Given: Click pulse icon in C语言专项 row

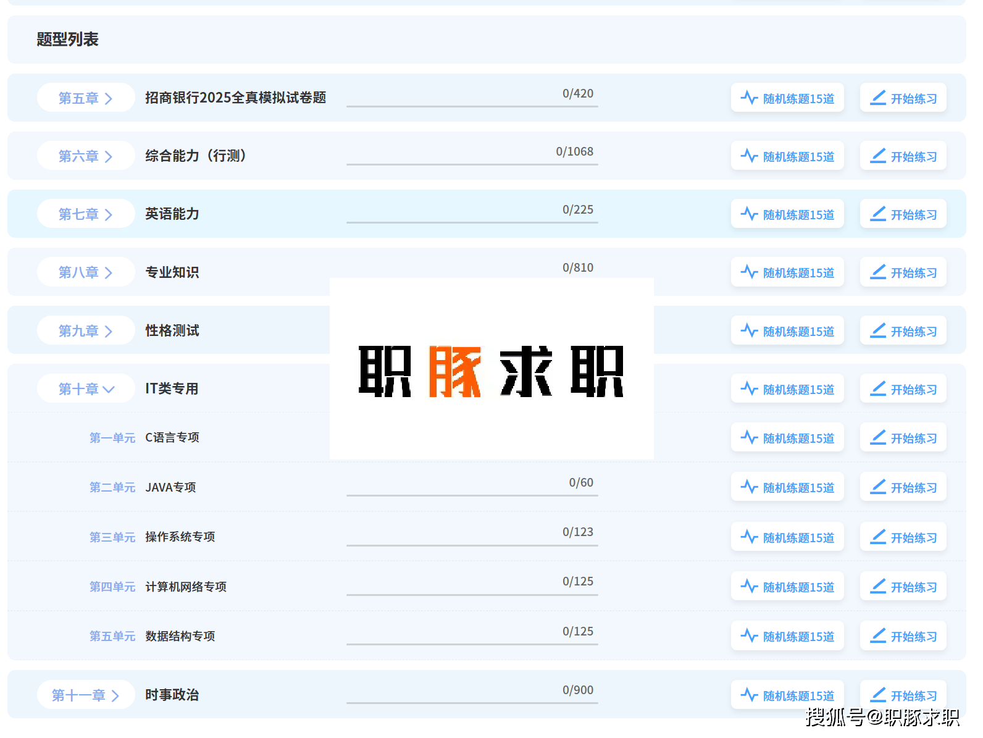Looking at the screenshot, I should [749, 438].
